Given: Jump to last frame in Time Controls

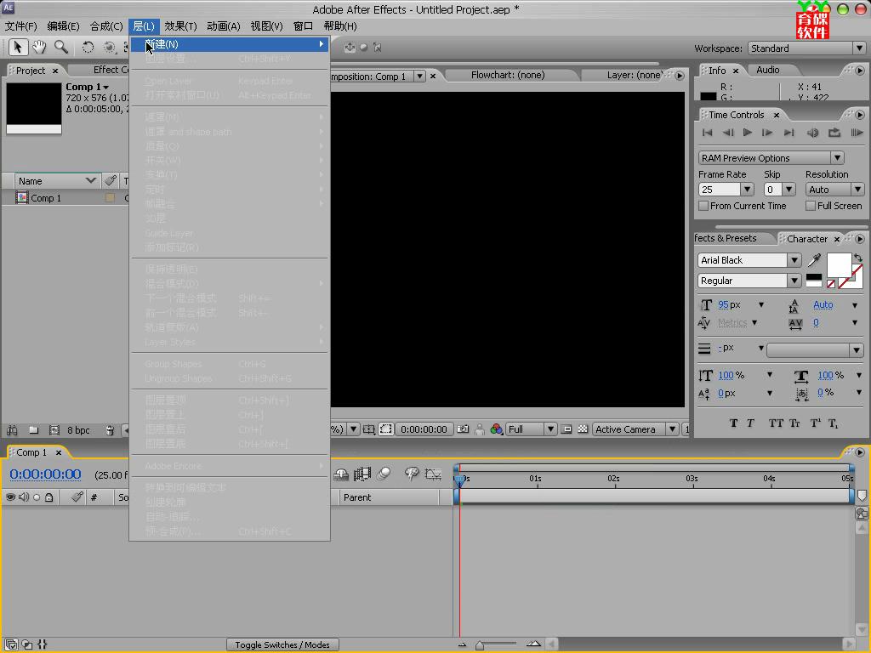Looking at the screenshot, I should tap(788, 133).
